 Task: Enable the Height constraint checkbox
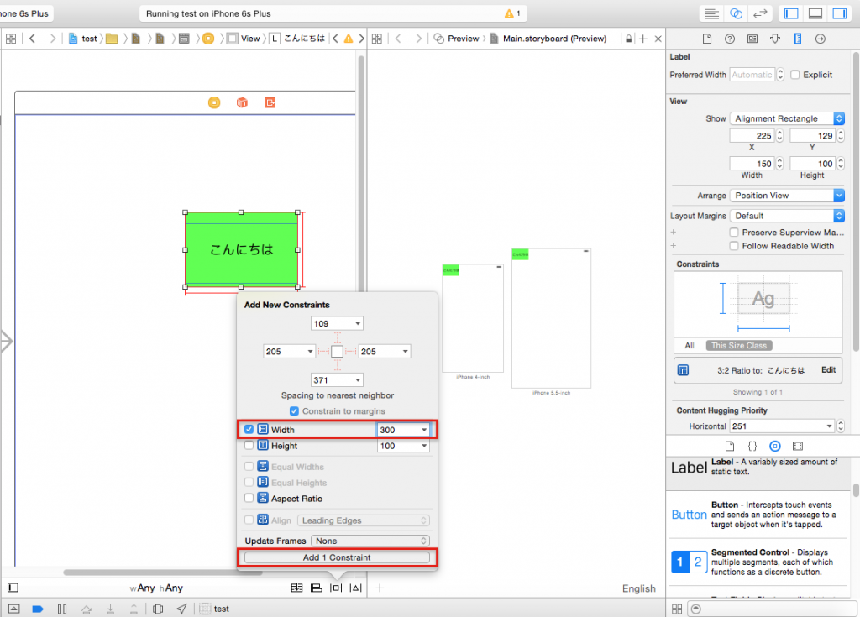[249, 446]
